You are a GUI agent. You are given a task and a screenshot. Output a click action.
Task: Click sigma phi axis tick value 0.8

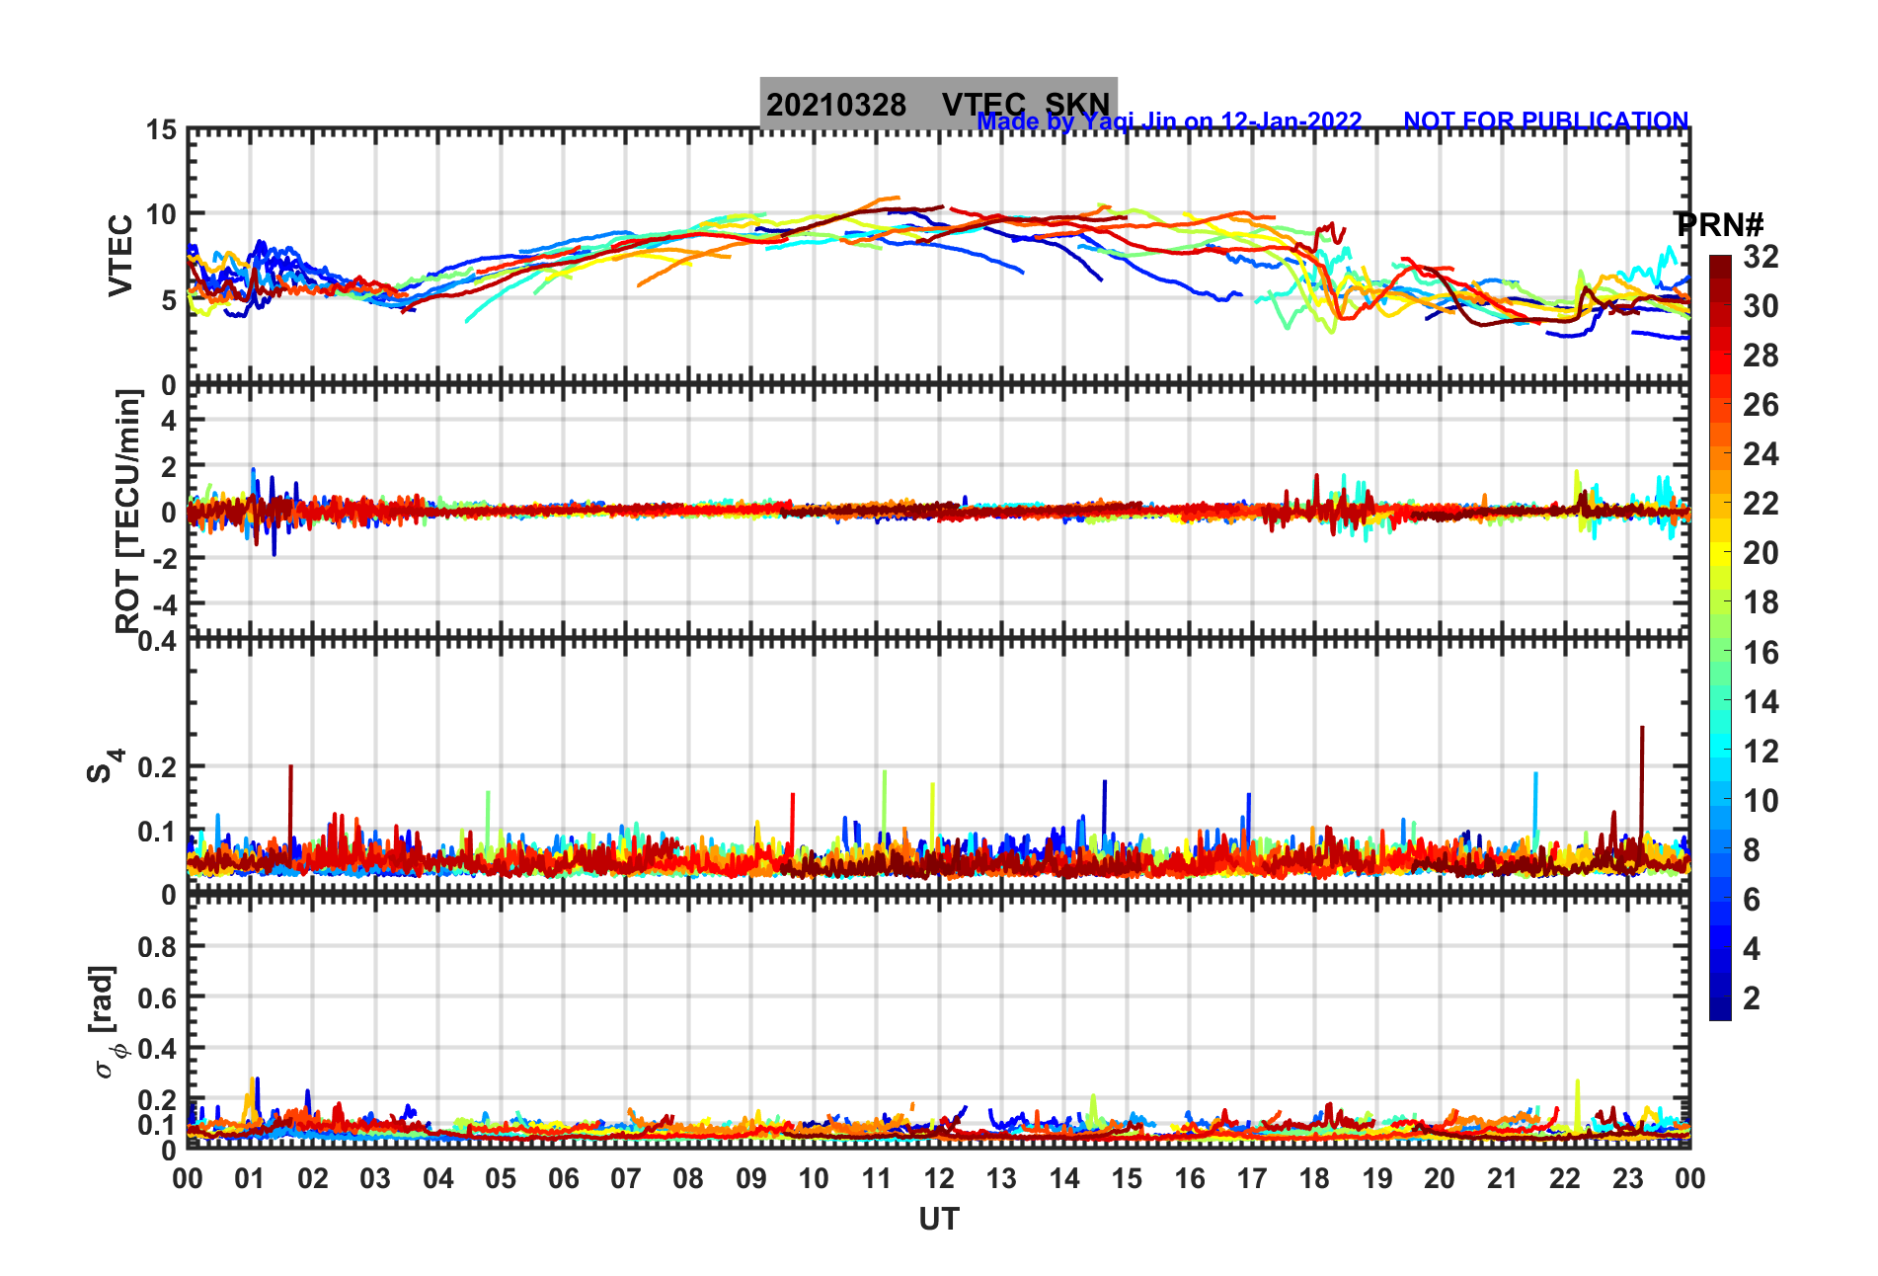[x=158, y=947]
